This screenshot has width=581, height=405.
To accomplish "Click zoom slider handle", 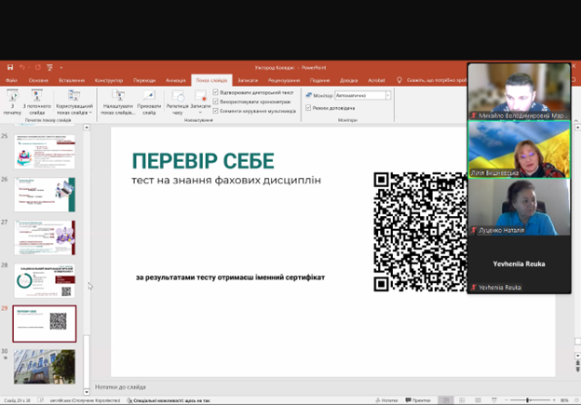I will click(x=527, y=400).
